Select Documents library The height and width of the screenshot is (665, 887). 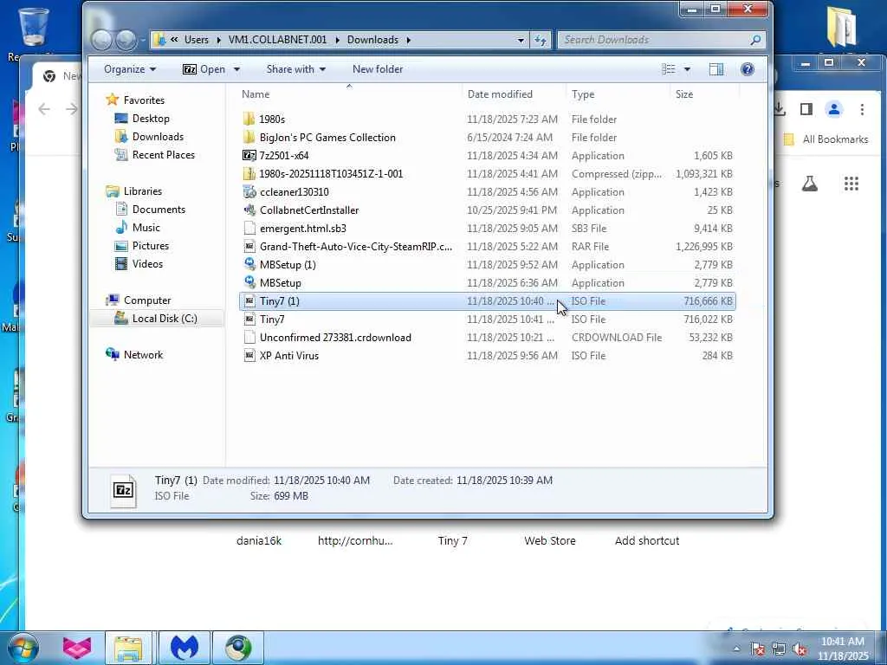pos(159,210)
